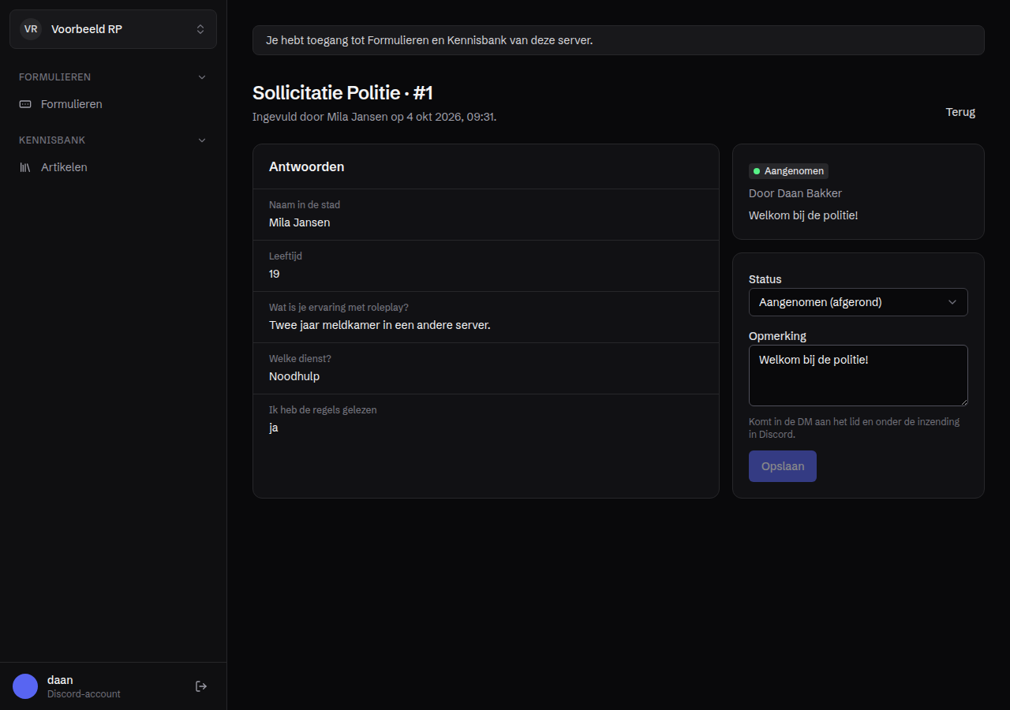Click into the Opmerking text area

[x=858, y=376]
